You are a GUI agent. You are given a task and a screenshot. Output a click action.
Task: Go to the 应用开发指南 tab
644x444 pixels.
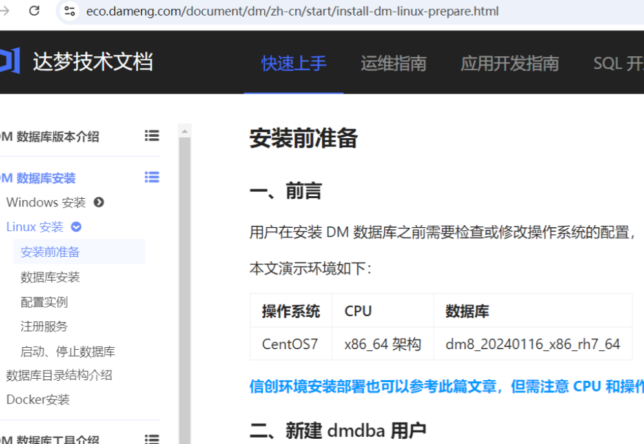tap(509, 63)
